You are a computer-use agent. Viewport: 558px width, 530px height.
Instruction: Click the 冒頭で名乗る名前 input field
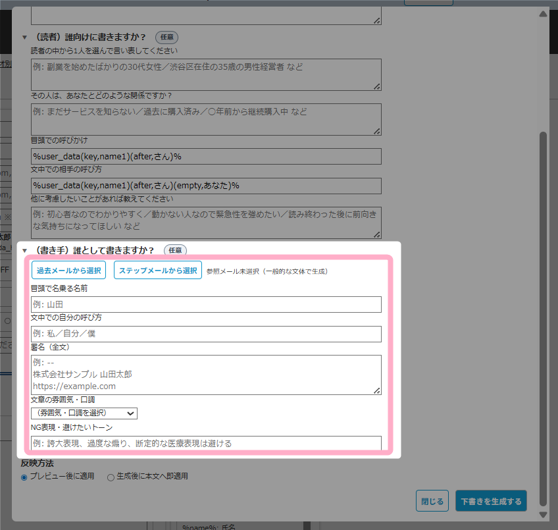tap(206, 304)
